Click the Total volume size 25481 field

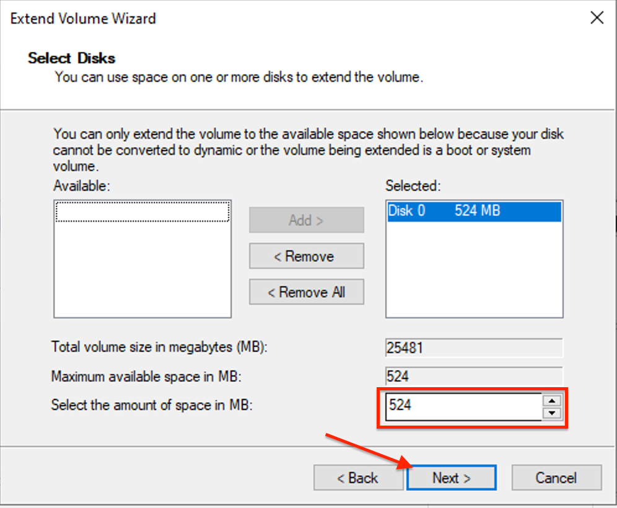(474, 348)
